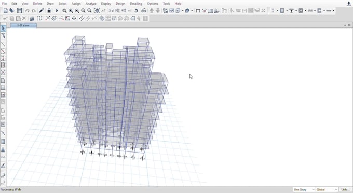The image size is (353, 193).
Task: Open the Assign menu
Action: click(76, 4)
